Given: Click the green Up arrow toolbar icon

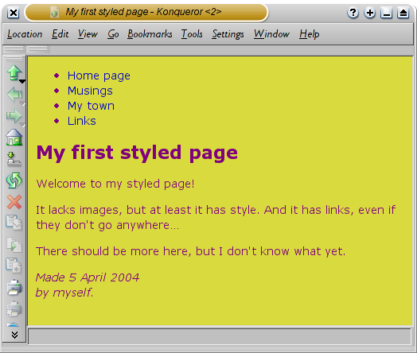Looking at the screenshot, I should pos(14,72).
